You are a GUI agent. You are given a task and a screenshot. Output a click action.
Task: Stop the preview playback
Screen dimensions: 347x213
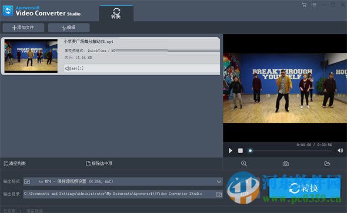pos(241,151)
